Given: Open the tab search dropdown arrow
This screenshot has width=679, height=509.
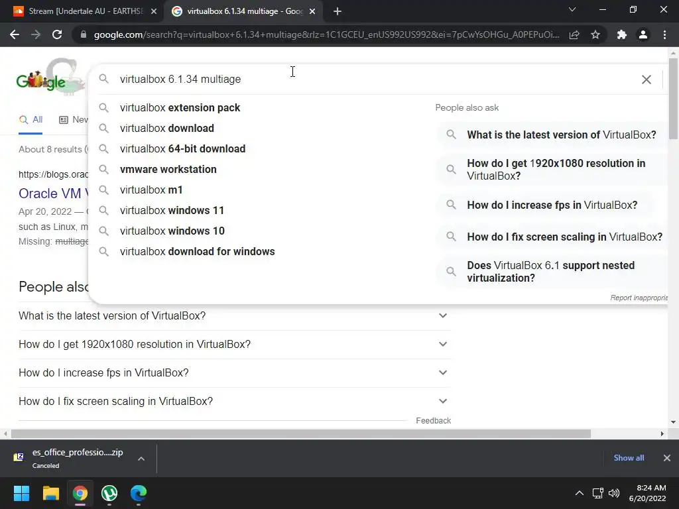Looking at the screenshot, I should click(572, 9).
